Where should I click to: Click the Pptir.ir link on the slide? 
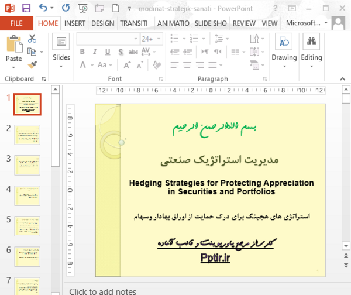pos(215,258)
